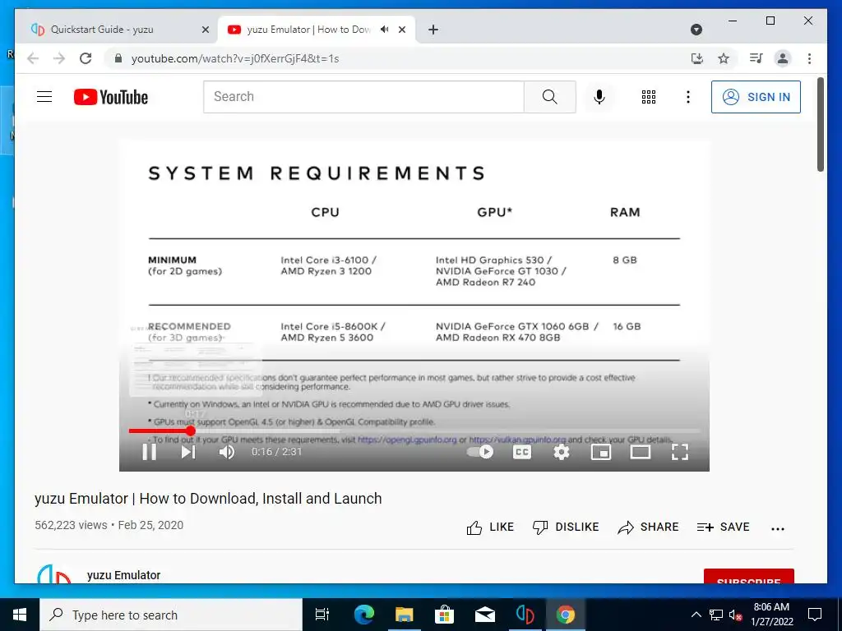The height and width of the screenshot is (631, 842).
Task: Open the notification action center
Action: pyautogui.click(x=815, y=615)
